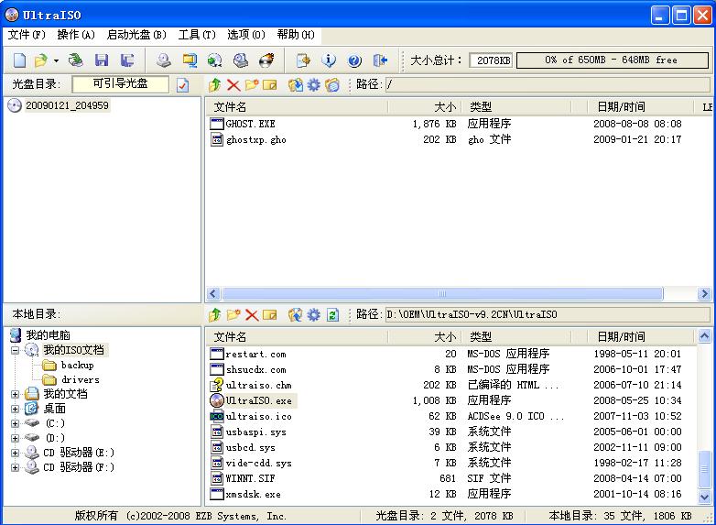Click the Rename icon in disc pane
The width and height of the screenshot is (716, 525).
(x=270, y=84)
